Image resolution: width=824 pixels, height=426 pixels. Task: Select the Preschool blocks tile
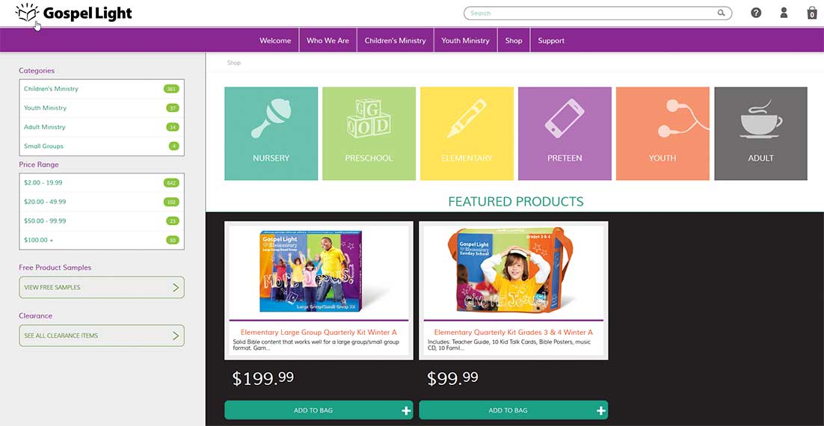369,134
